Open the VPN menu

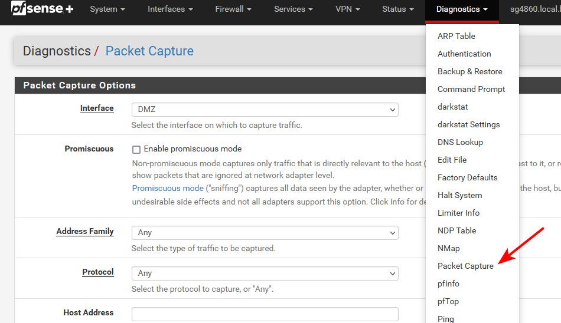click(347, 9)
